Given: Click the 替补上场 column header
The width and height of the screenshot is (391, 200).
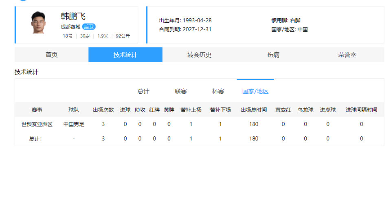Looking at the screenshot, I should tap(191, 110).
